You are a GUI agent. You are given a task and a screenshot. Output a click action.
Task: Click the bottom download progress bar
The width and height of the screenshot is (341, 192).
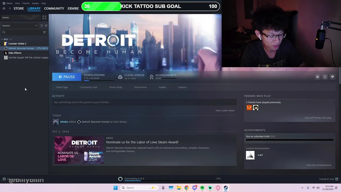coord(172,181)
